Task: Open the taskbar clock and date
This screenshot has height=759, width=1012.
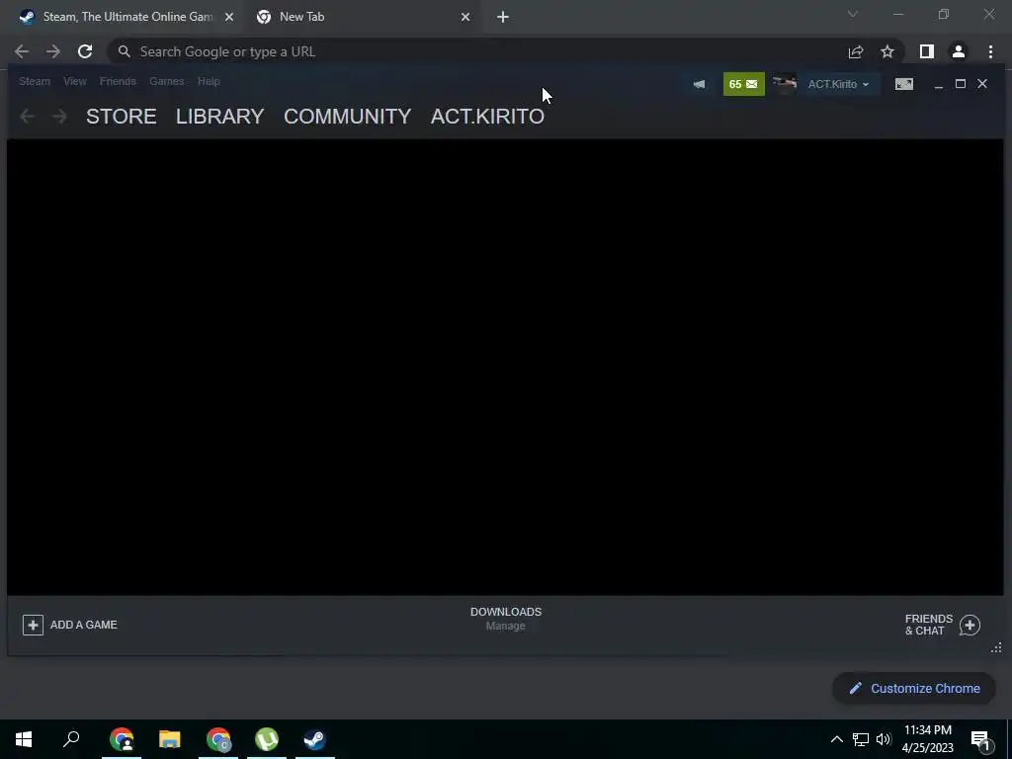Action: (928, 739)
